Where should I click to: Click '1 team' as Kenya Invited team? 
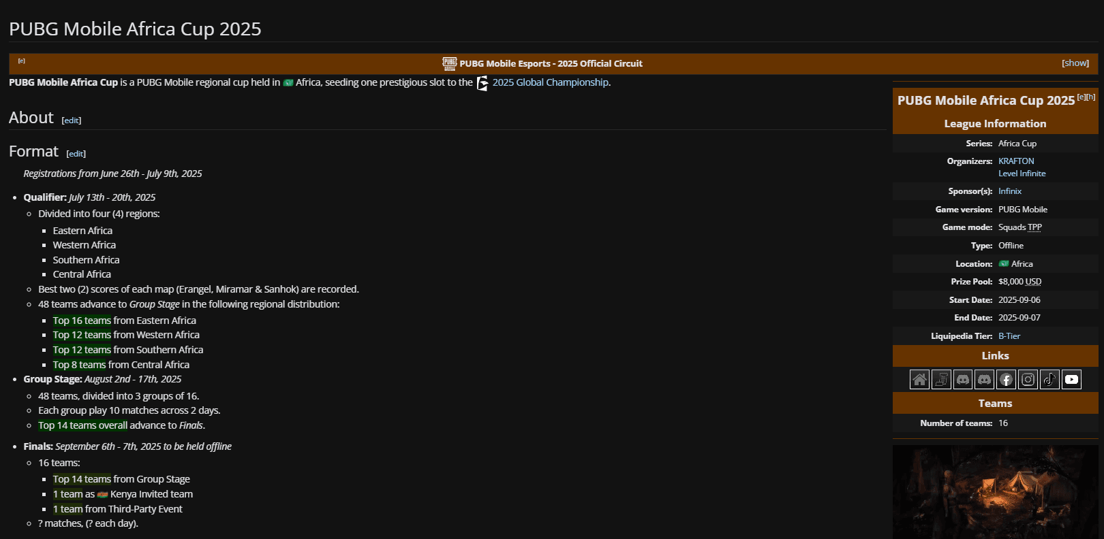point(67,494)
